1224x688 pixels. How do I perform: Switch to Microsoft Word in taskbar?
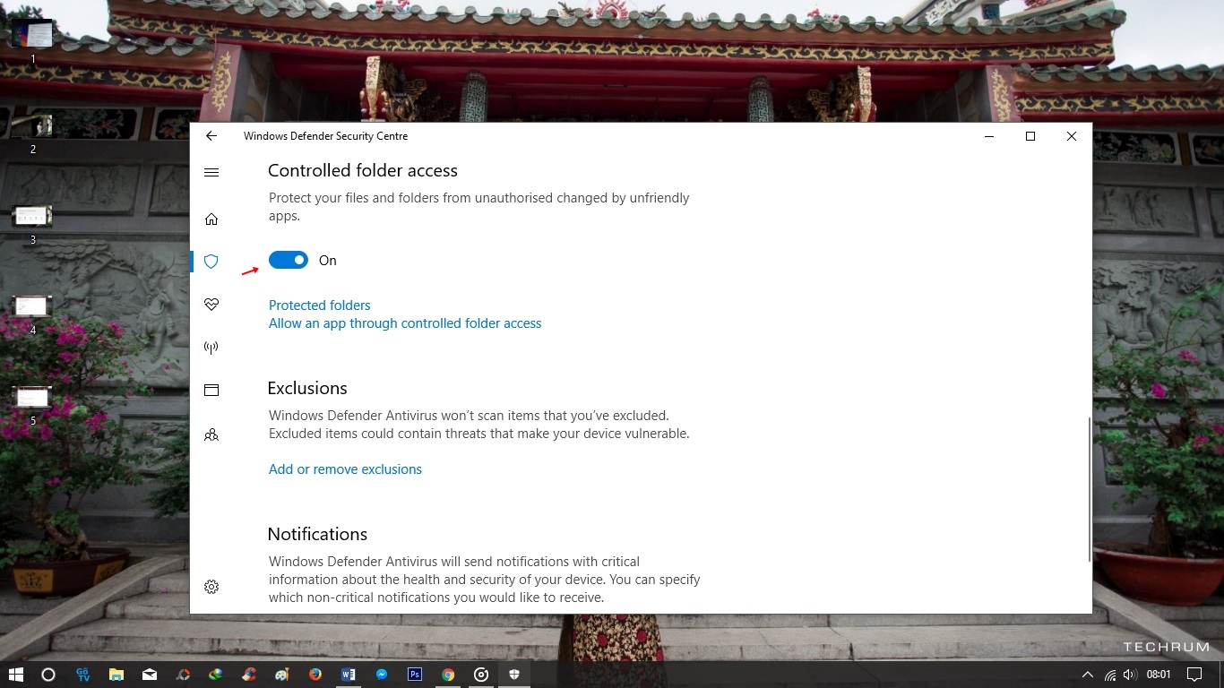pos(349,675)
